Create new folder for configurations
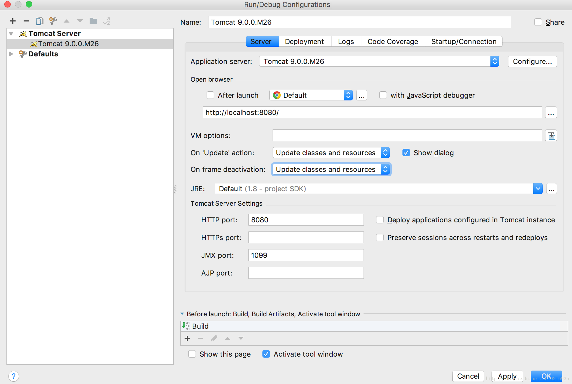 tap(93, 21)
